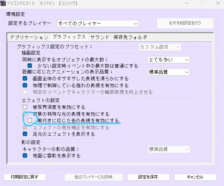
Task: Click the 描画設定 group heading
Action: (31, 53)
